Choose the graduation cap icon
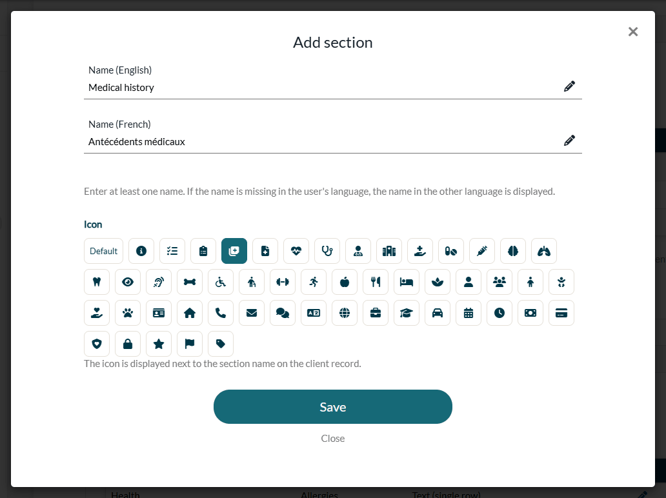The image size is (666, 498). click(407, 313)
